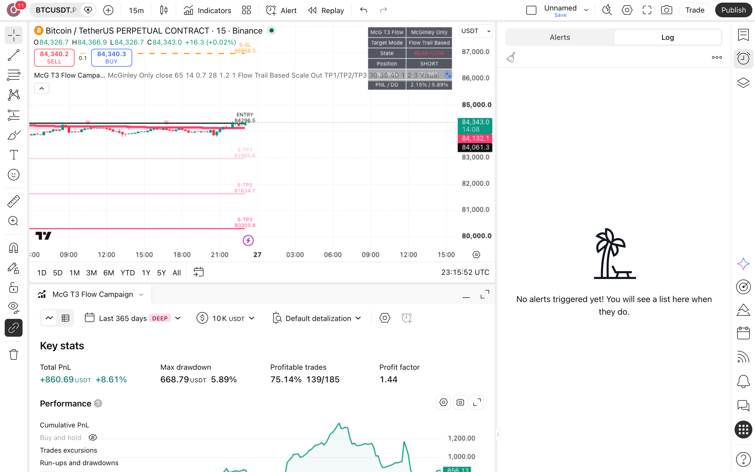Open the economic calendar sidebar icon
Screen dimensions: 755x472
743,333
